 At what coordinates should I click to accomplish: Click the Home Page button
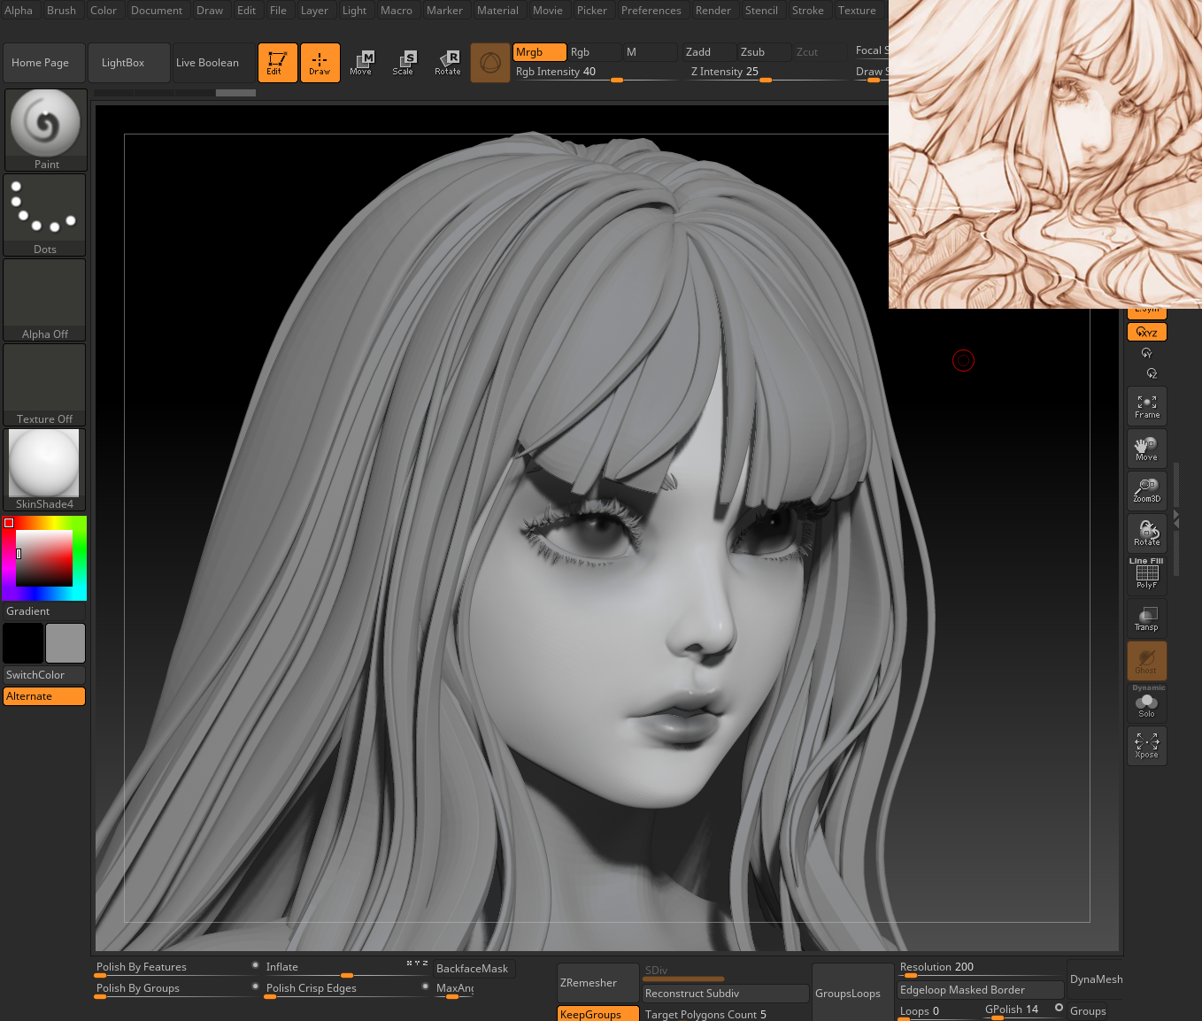pyautogui.click(x=44, y=63)
